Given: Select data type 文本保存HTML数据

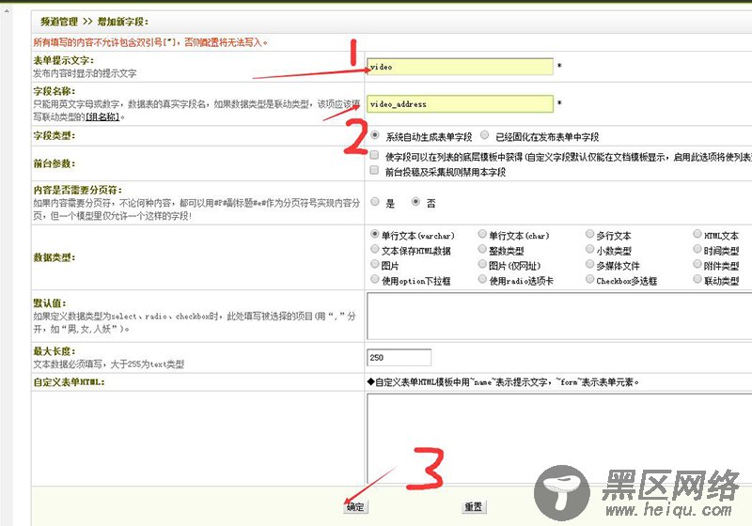Looking at the screenshot, I should point(375,249).
